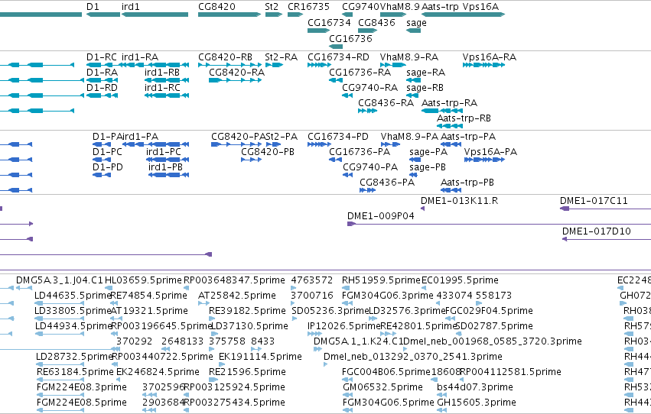Open the FGM224E08.3prime EST label
This screenshot has height=414, width=651.
coord(81,387)
